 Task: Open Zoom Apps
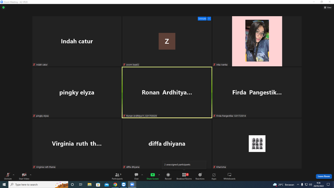point(214,176)
